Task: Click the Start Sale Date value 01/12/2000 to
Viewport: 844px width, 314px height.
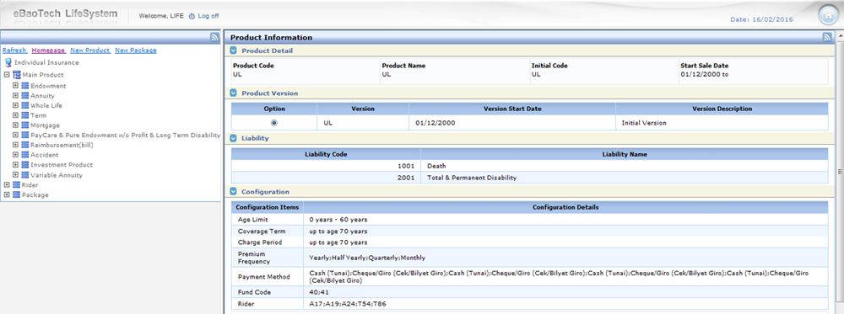Action: click(x=704, y=75)
